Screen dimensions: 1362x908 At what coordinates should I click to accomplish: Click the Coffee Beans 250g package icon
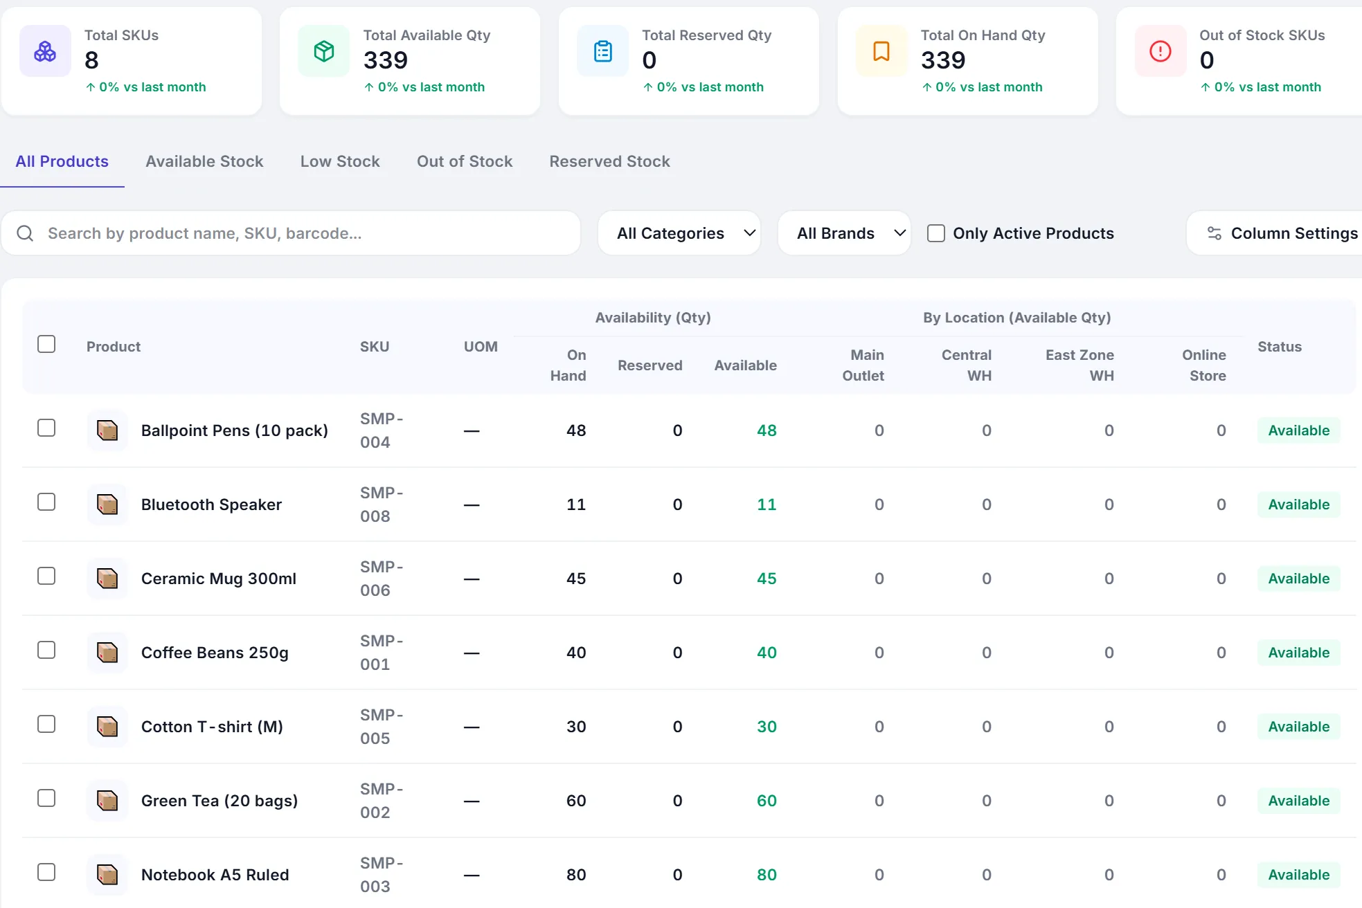click(x=107, y=653)
